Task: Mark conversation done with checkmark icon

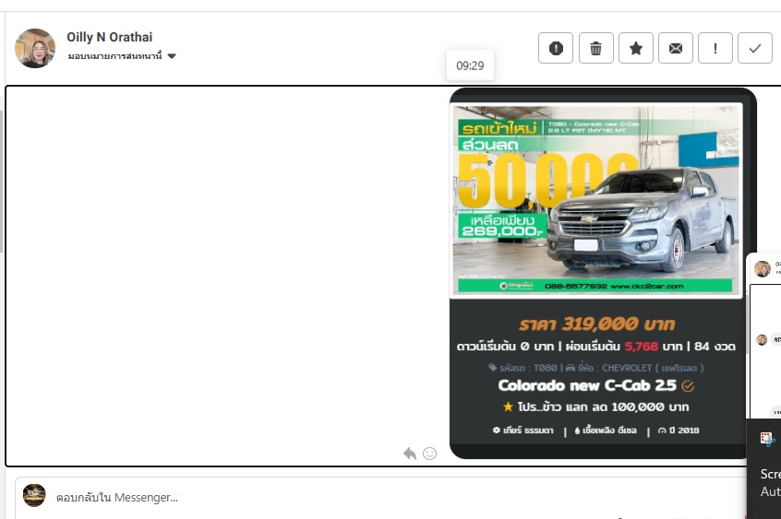Action: (x=755, y=48)
